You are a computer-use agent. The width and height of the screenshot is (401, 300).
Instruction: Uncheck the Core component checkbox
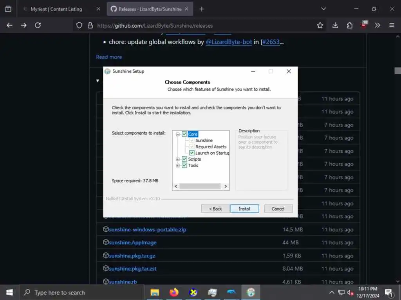tap(184, 134)
